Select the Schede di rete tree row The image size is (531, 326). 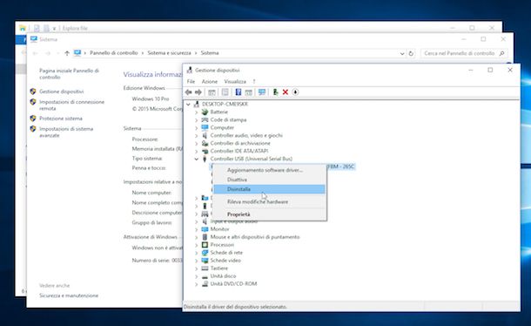click(226, 253)
